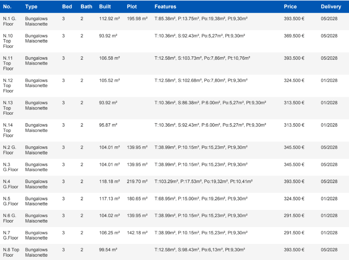349x260 pixels.
Task: Click the Built column header
Action: [x=105, y=7]
